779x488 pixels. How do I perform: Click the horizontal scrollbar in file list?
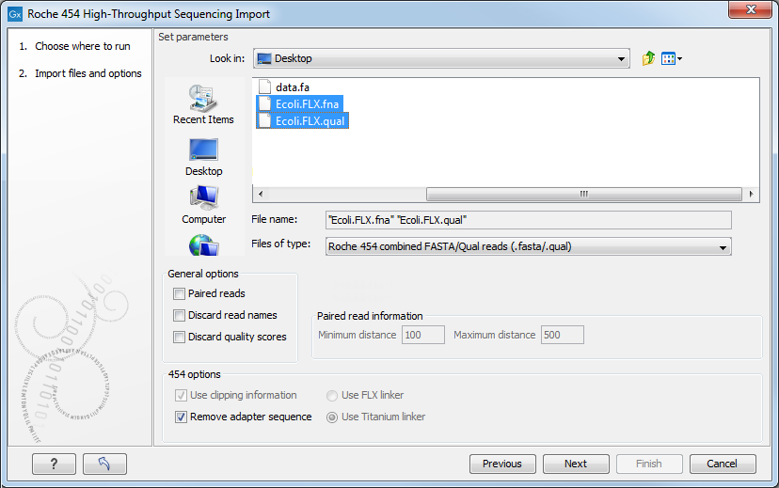click(x=583, y=194)
